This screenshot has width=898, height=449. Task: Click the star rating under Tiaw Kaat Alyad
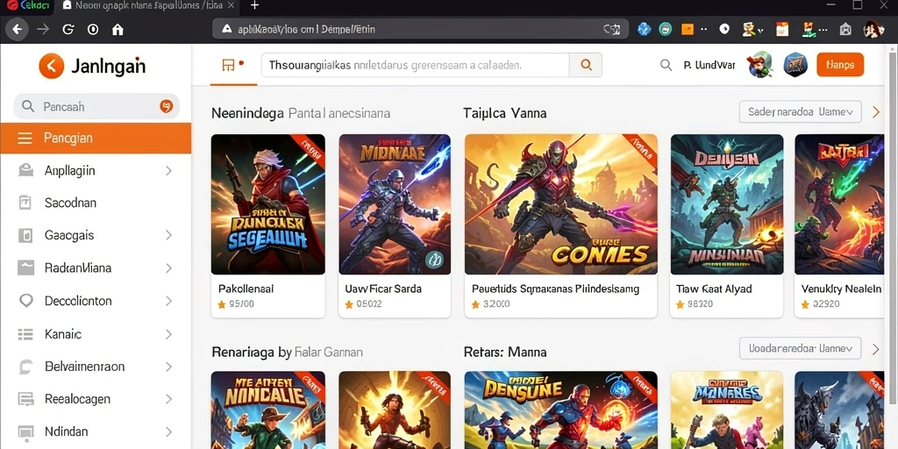click(695, 304)
